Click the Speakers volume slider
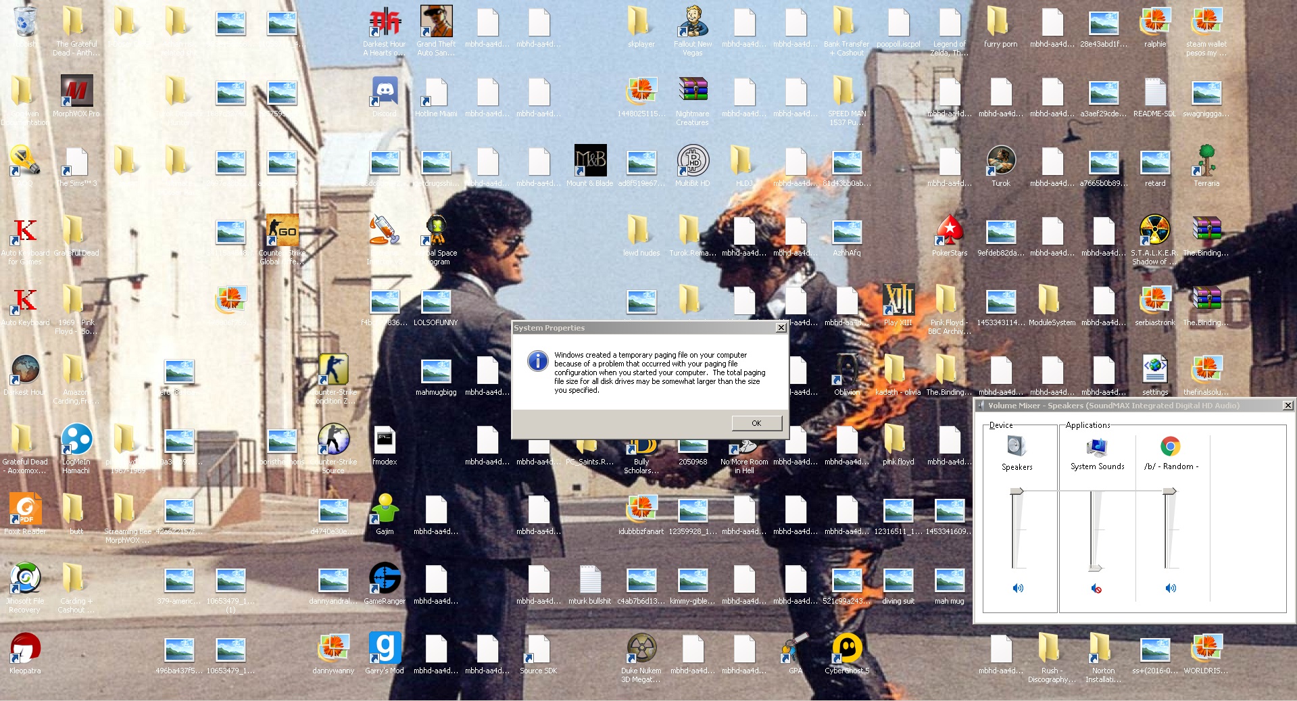Screen dimensions: 1297x701 click(1017, 491)
